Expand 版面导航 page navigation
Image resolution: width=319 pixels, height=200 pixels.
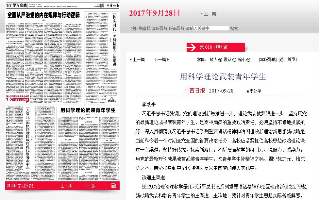tap(176, 28)
